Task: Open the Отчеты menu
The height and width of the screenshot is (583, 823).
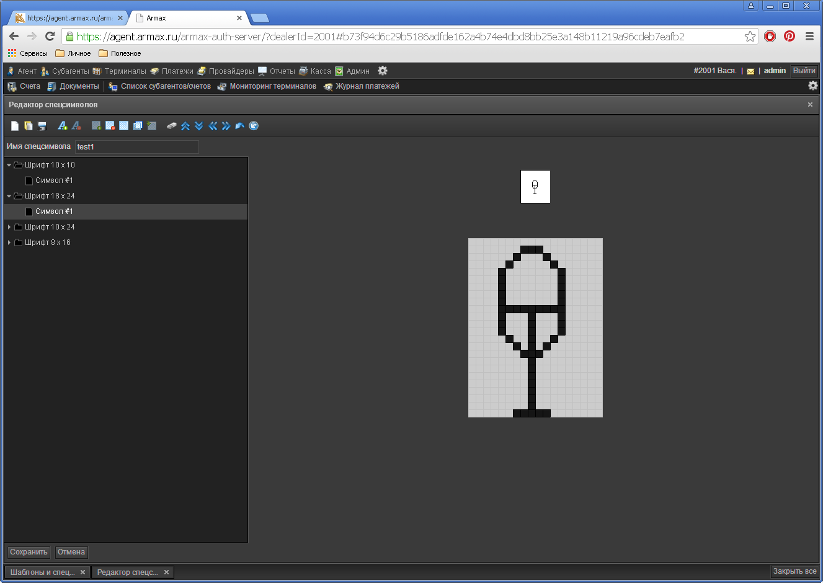Action: click(x=276, y=71)
